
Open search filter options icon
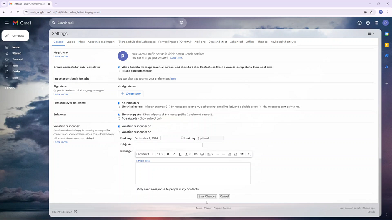(181, 23)
